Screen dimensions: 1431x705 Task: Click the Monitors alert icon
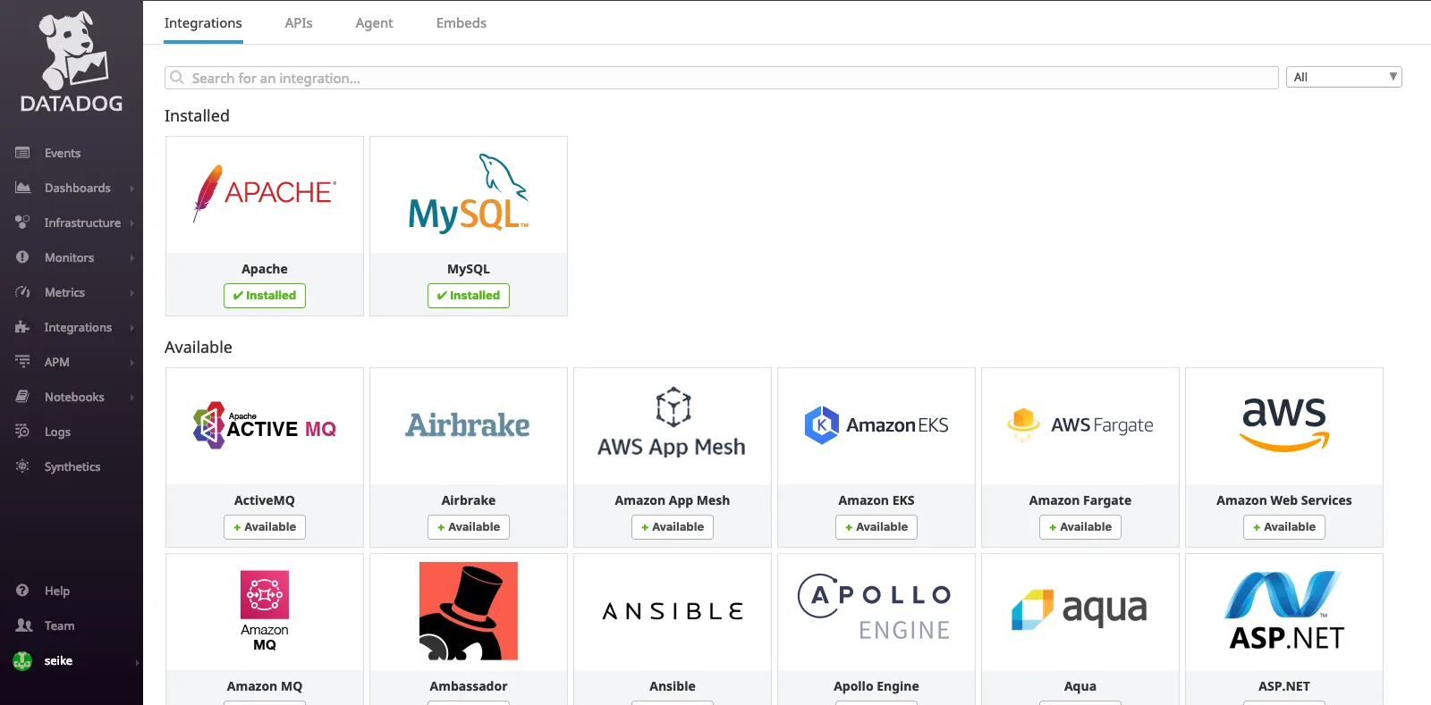pyautogui.click(x=22, y=257)
